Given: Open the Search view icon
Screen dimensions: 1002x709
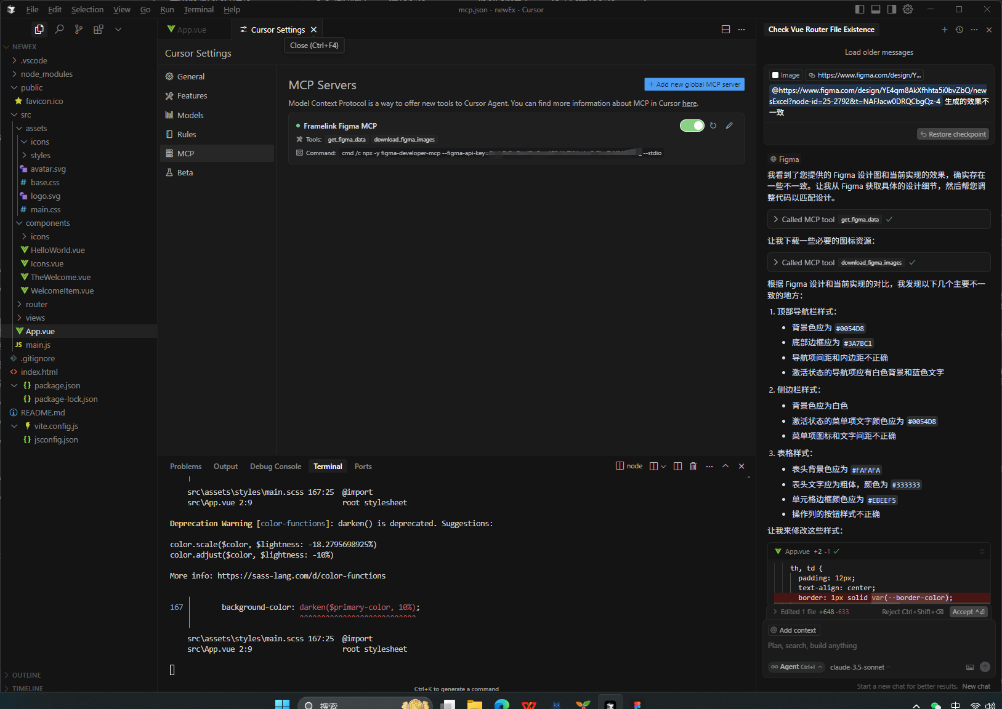Looking at the screenshot, I should tap(59, 29).
